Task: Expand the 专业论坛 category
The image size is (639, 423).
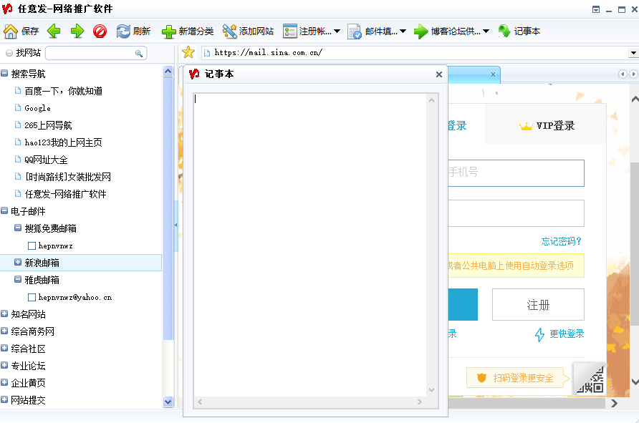Action: pos(4,365)
